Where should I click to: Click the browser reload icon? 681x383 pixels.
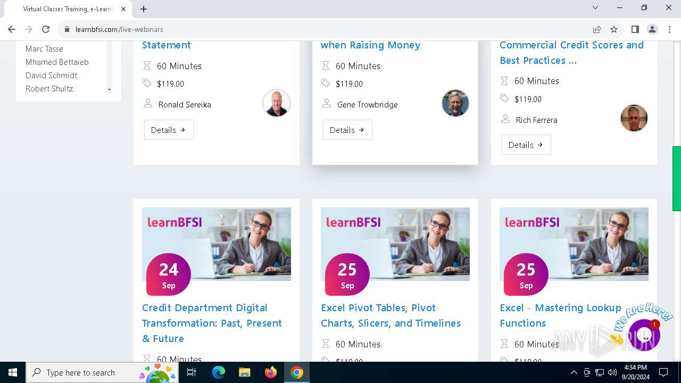(x=46, y=29)
